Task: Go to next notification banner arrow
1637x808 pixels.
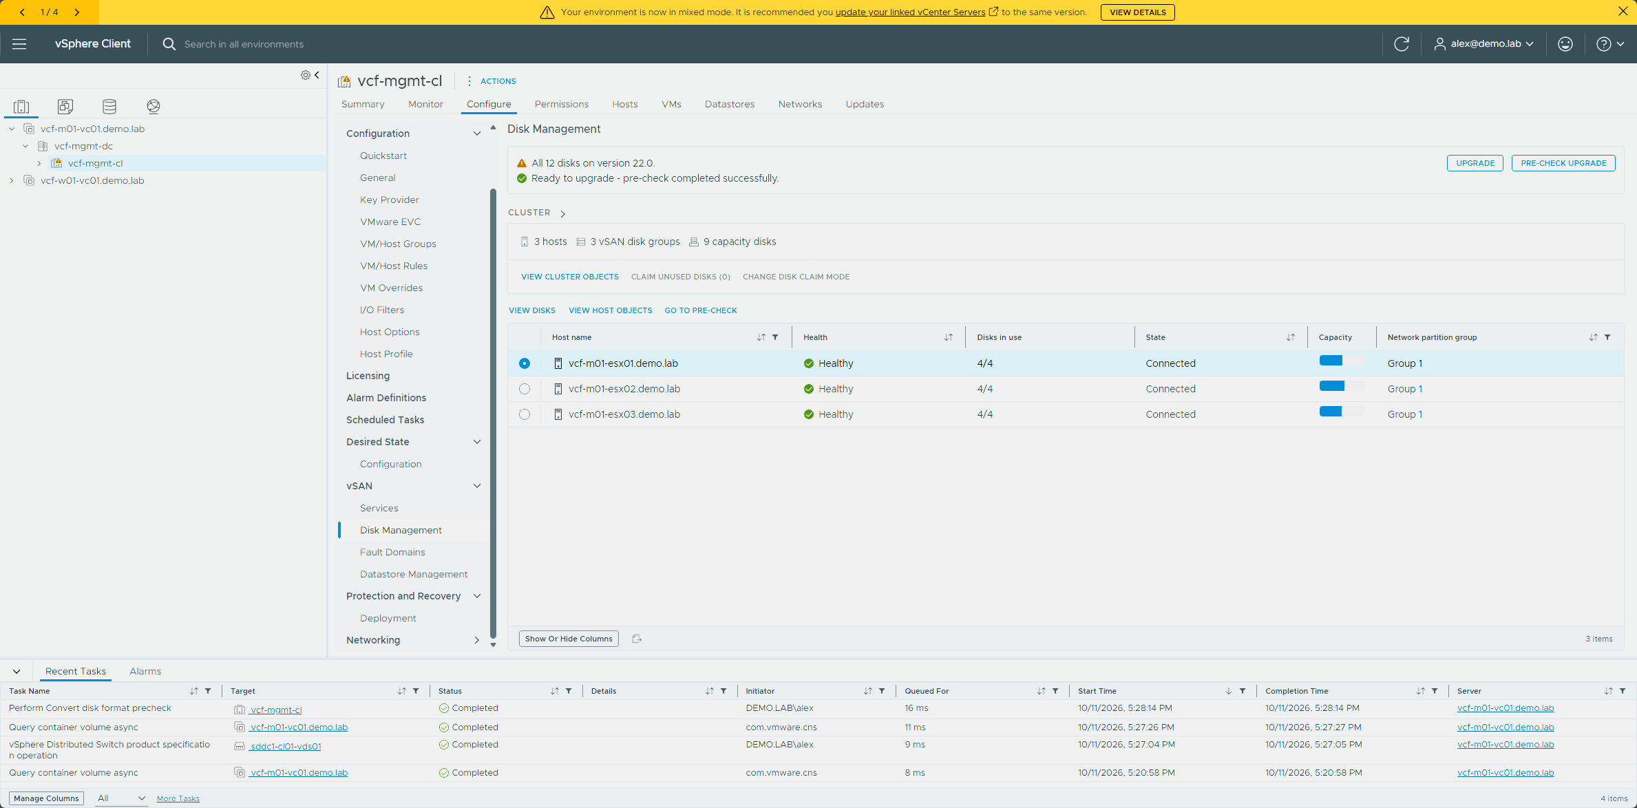Action: click(x=76, y=12)
